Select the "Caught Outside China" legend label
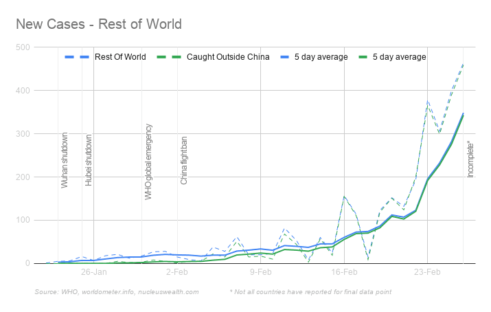 tap(229, 57)
